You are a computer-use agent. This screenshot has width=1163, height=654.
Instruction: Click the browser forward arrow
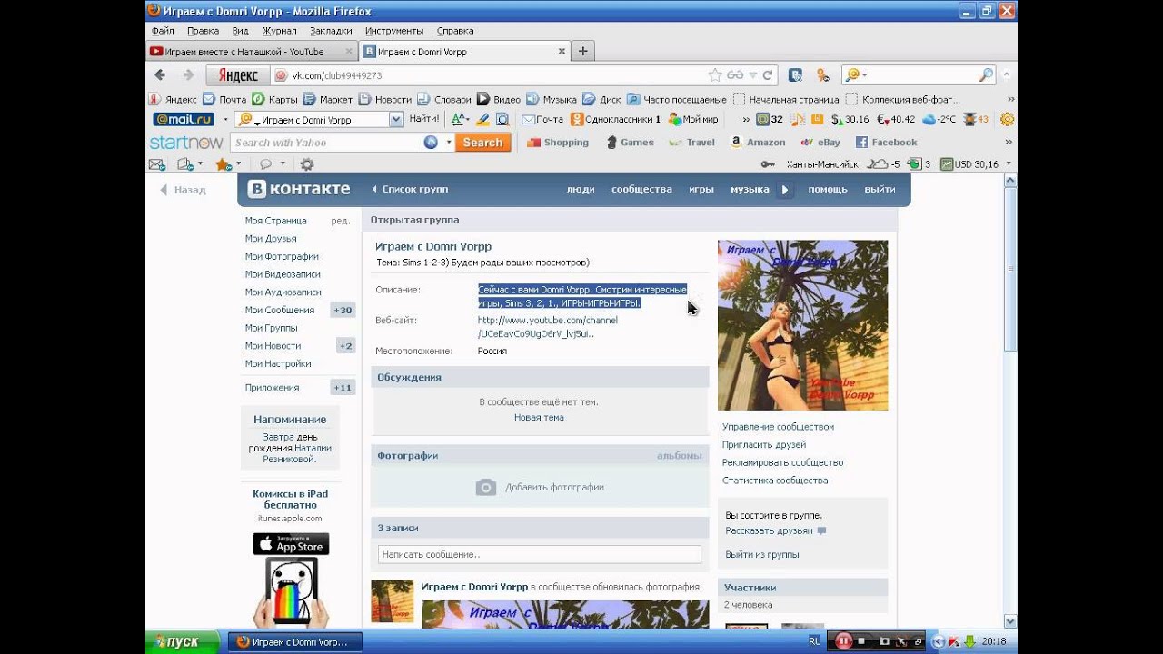[x=188, y=75]
